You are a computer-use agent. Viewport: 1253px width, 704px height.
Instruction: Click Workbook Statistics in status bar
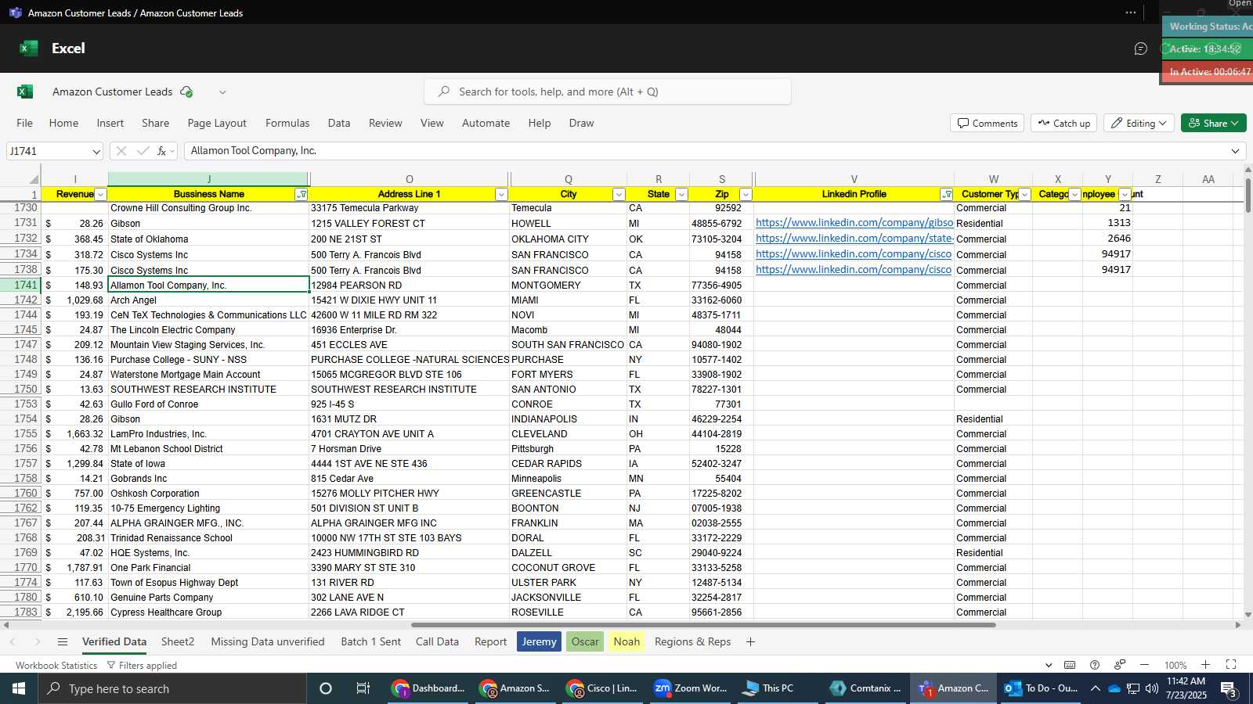56,666
